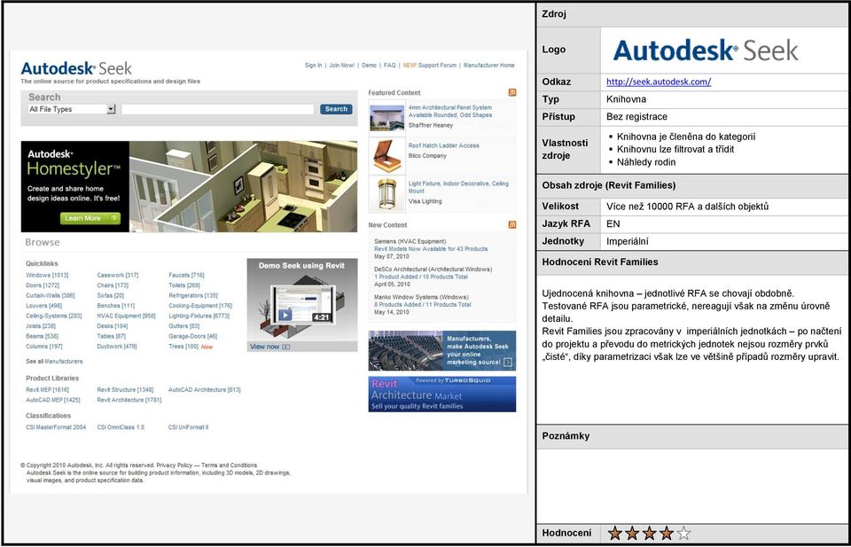The height and width of the screenshot is (547, 851).
Task: Open Revit MEP [1616] product library
Action: 47,389
